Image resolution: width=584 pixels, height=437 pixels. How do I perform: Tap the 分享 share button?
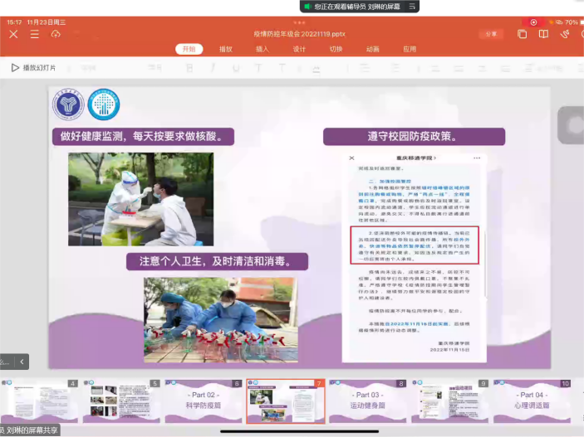click(x=491, y=34)
